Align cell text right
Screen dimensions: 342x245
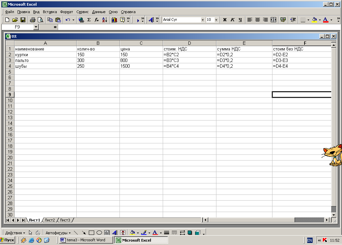(x=265, y=20)
